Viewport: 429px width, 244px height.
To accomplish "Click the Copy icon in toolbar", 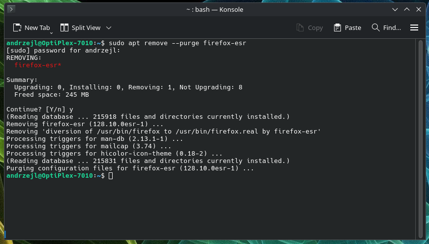I will coord(300,27).
